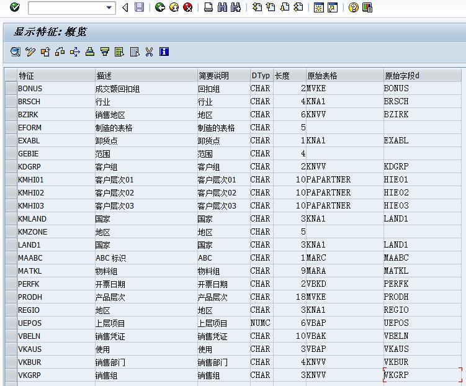
Task: Click the print icon in the list toolbar
Action: [90, 52]
